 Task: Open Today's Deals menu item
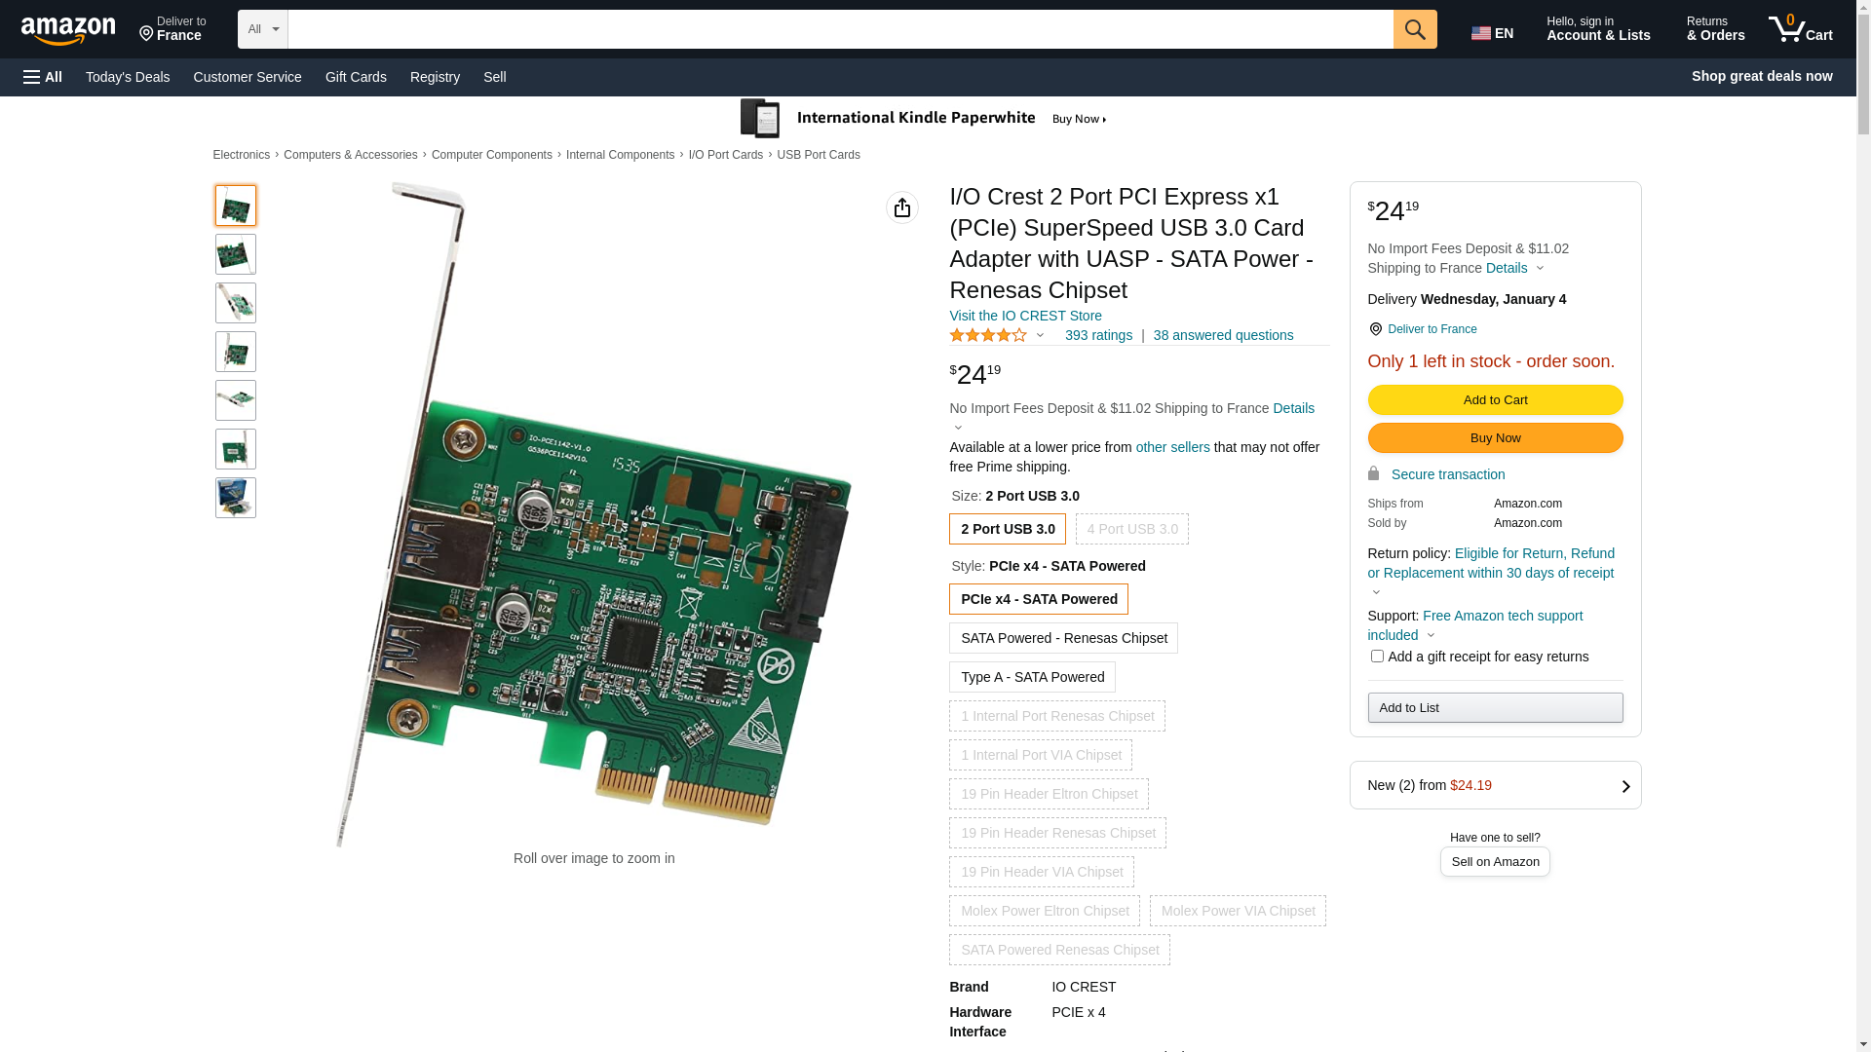(x=128, y=77)
